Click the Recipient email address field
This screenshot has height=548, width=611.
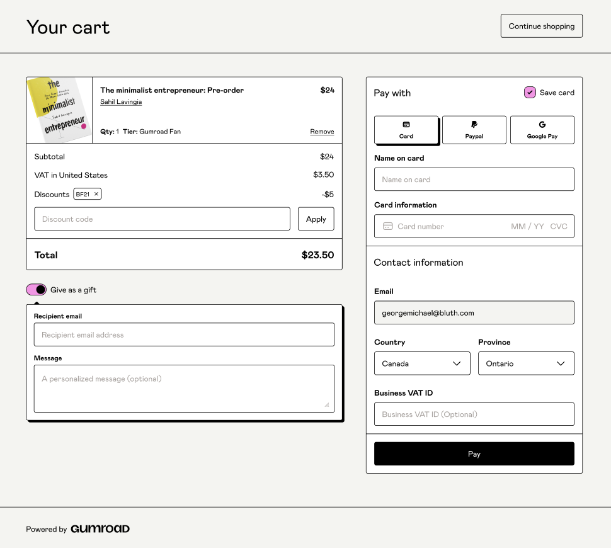pyautogui.click(x=184, y=334)
